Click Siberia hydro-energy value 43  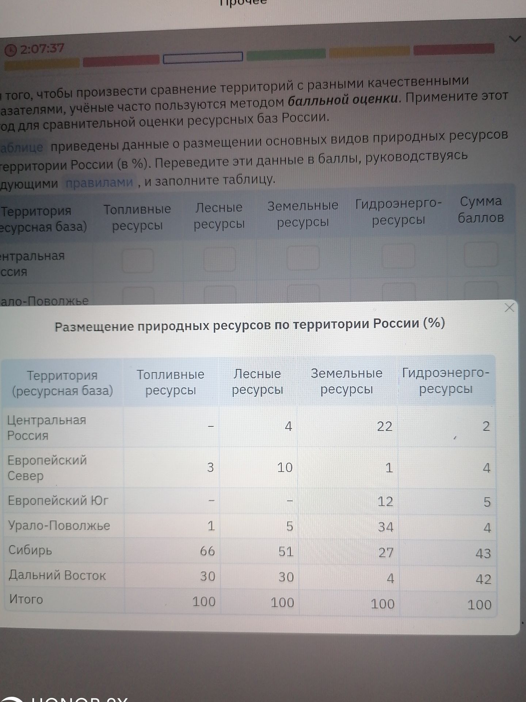(483, 554)
